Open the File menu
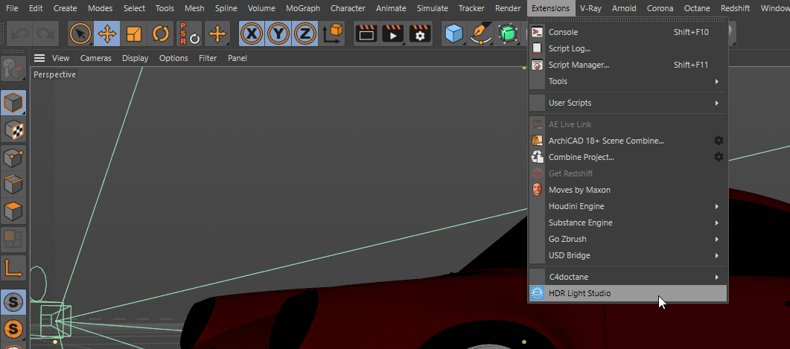 pos(12,8)
